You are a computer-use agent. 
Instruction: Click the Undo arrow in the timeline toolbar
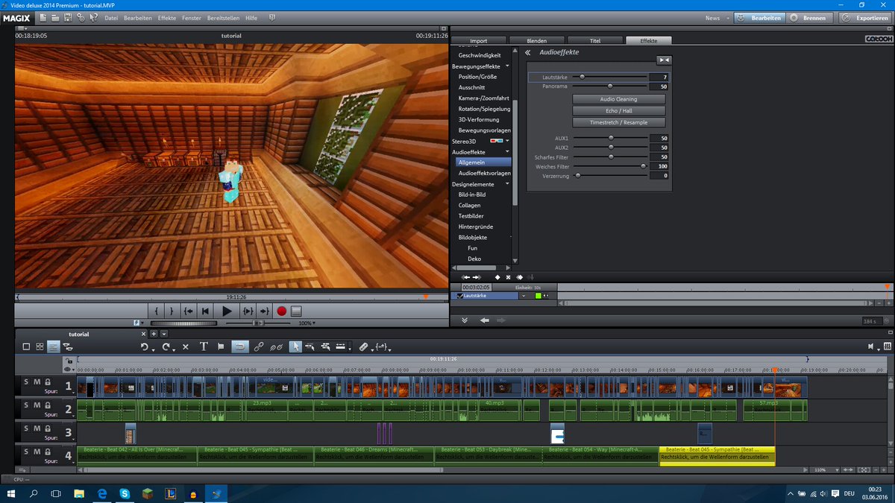click(x=145, y=347)
